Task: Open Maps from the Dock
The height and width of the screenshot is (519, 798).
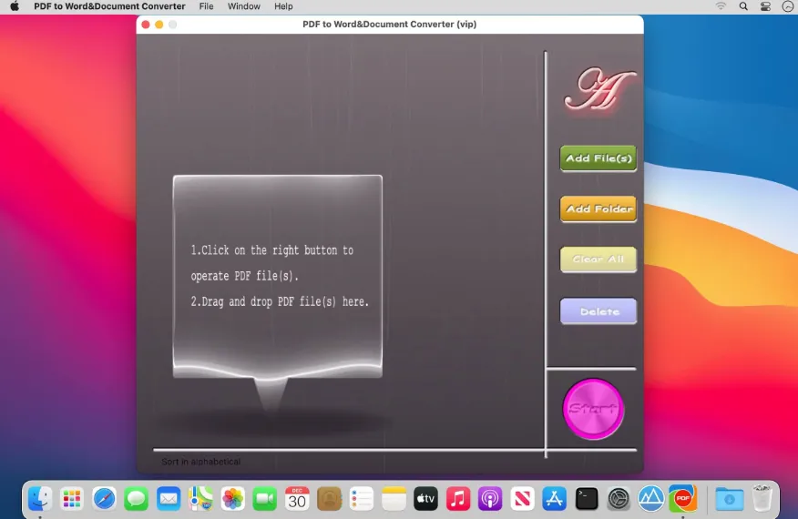Action: pyautogui.click(x=200, y=499)
